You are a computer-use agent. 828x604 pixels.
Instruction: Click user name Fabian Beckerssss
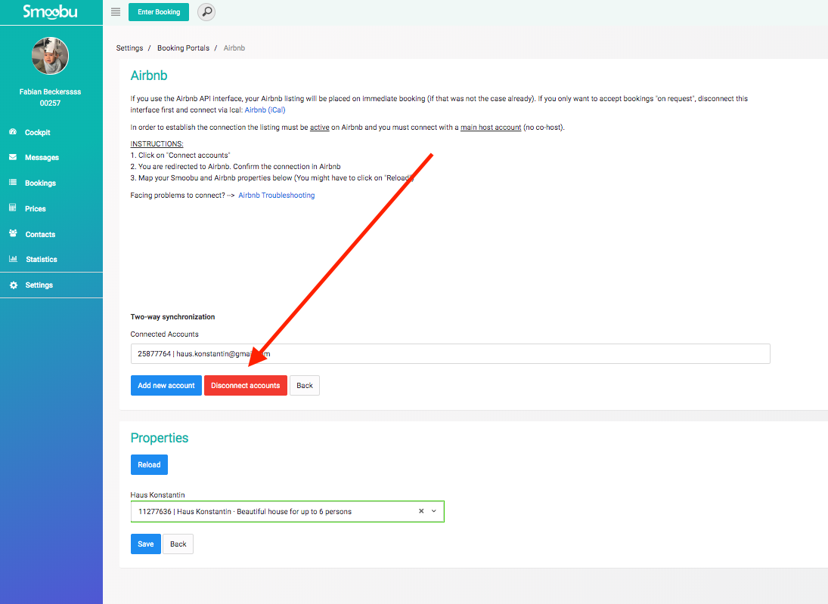click(x=50, y=91)
